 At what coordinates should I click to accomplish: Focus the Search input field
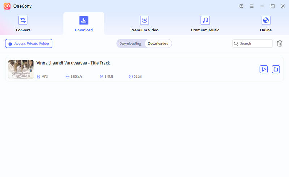(x=253, y=43)
